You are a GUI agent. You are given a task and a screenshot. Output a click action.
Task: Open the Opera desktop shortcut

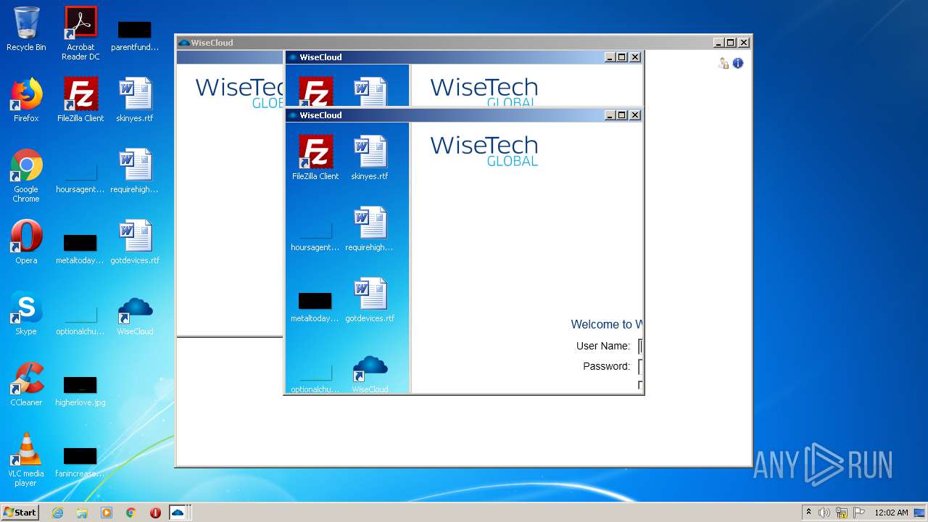26,242
